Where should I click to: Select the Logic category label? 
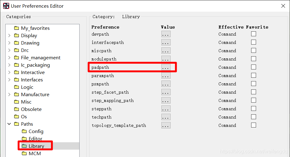point(27,87)
